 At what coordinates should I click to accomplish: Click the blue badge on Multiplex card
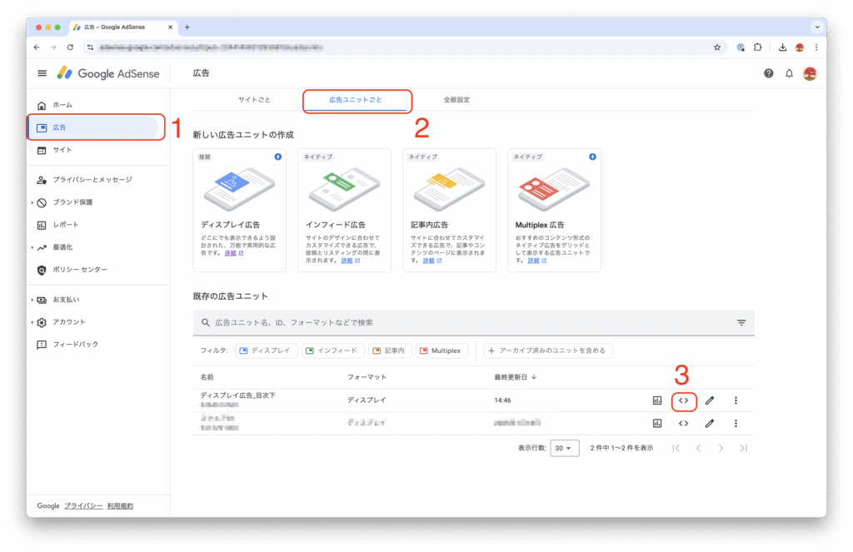[x=592, y=157]
